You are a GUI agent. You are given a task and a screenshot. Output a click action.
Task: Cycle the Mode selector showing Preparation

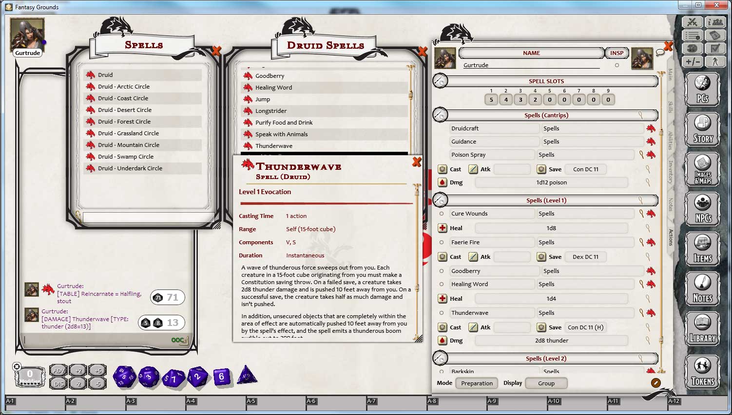[x=477, y=383]
